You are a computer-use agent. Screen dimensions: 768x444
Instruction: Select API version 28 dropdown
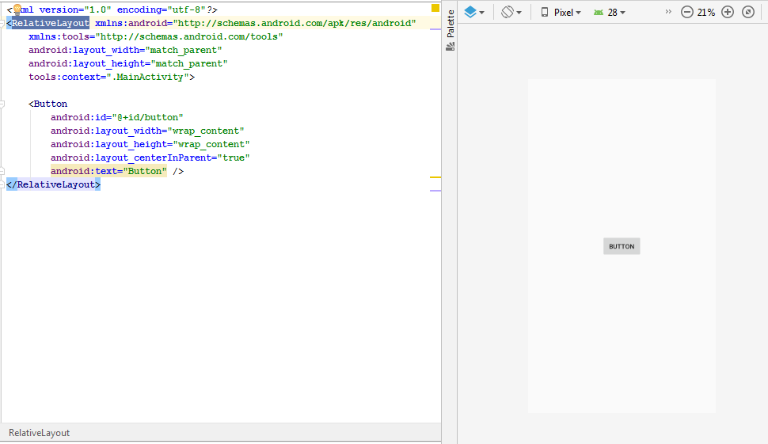[609, 13]
